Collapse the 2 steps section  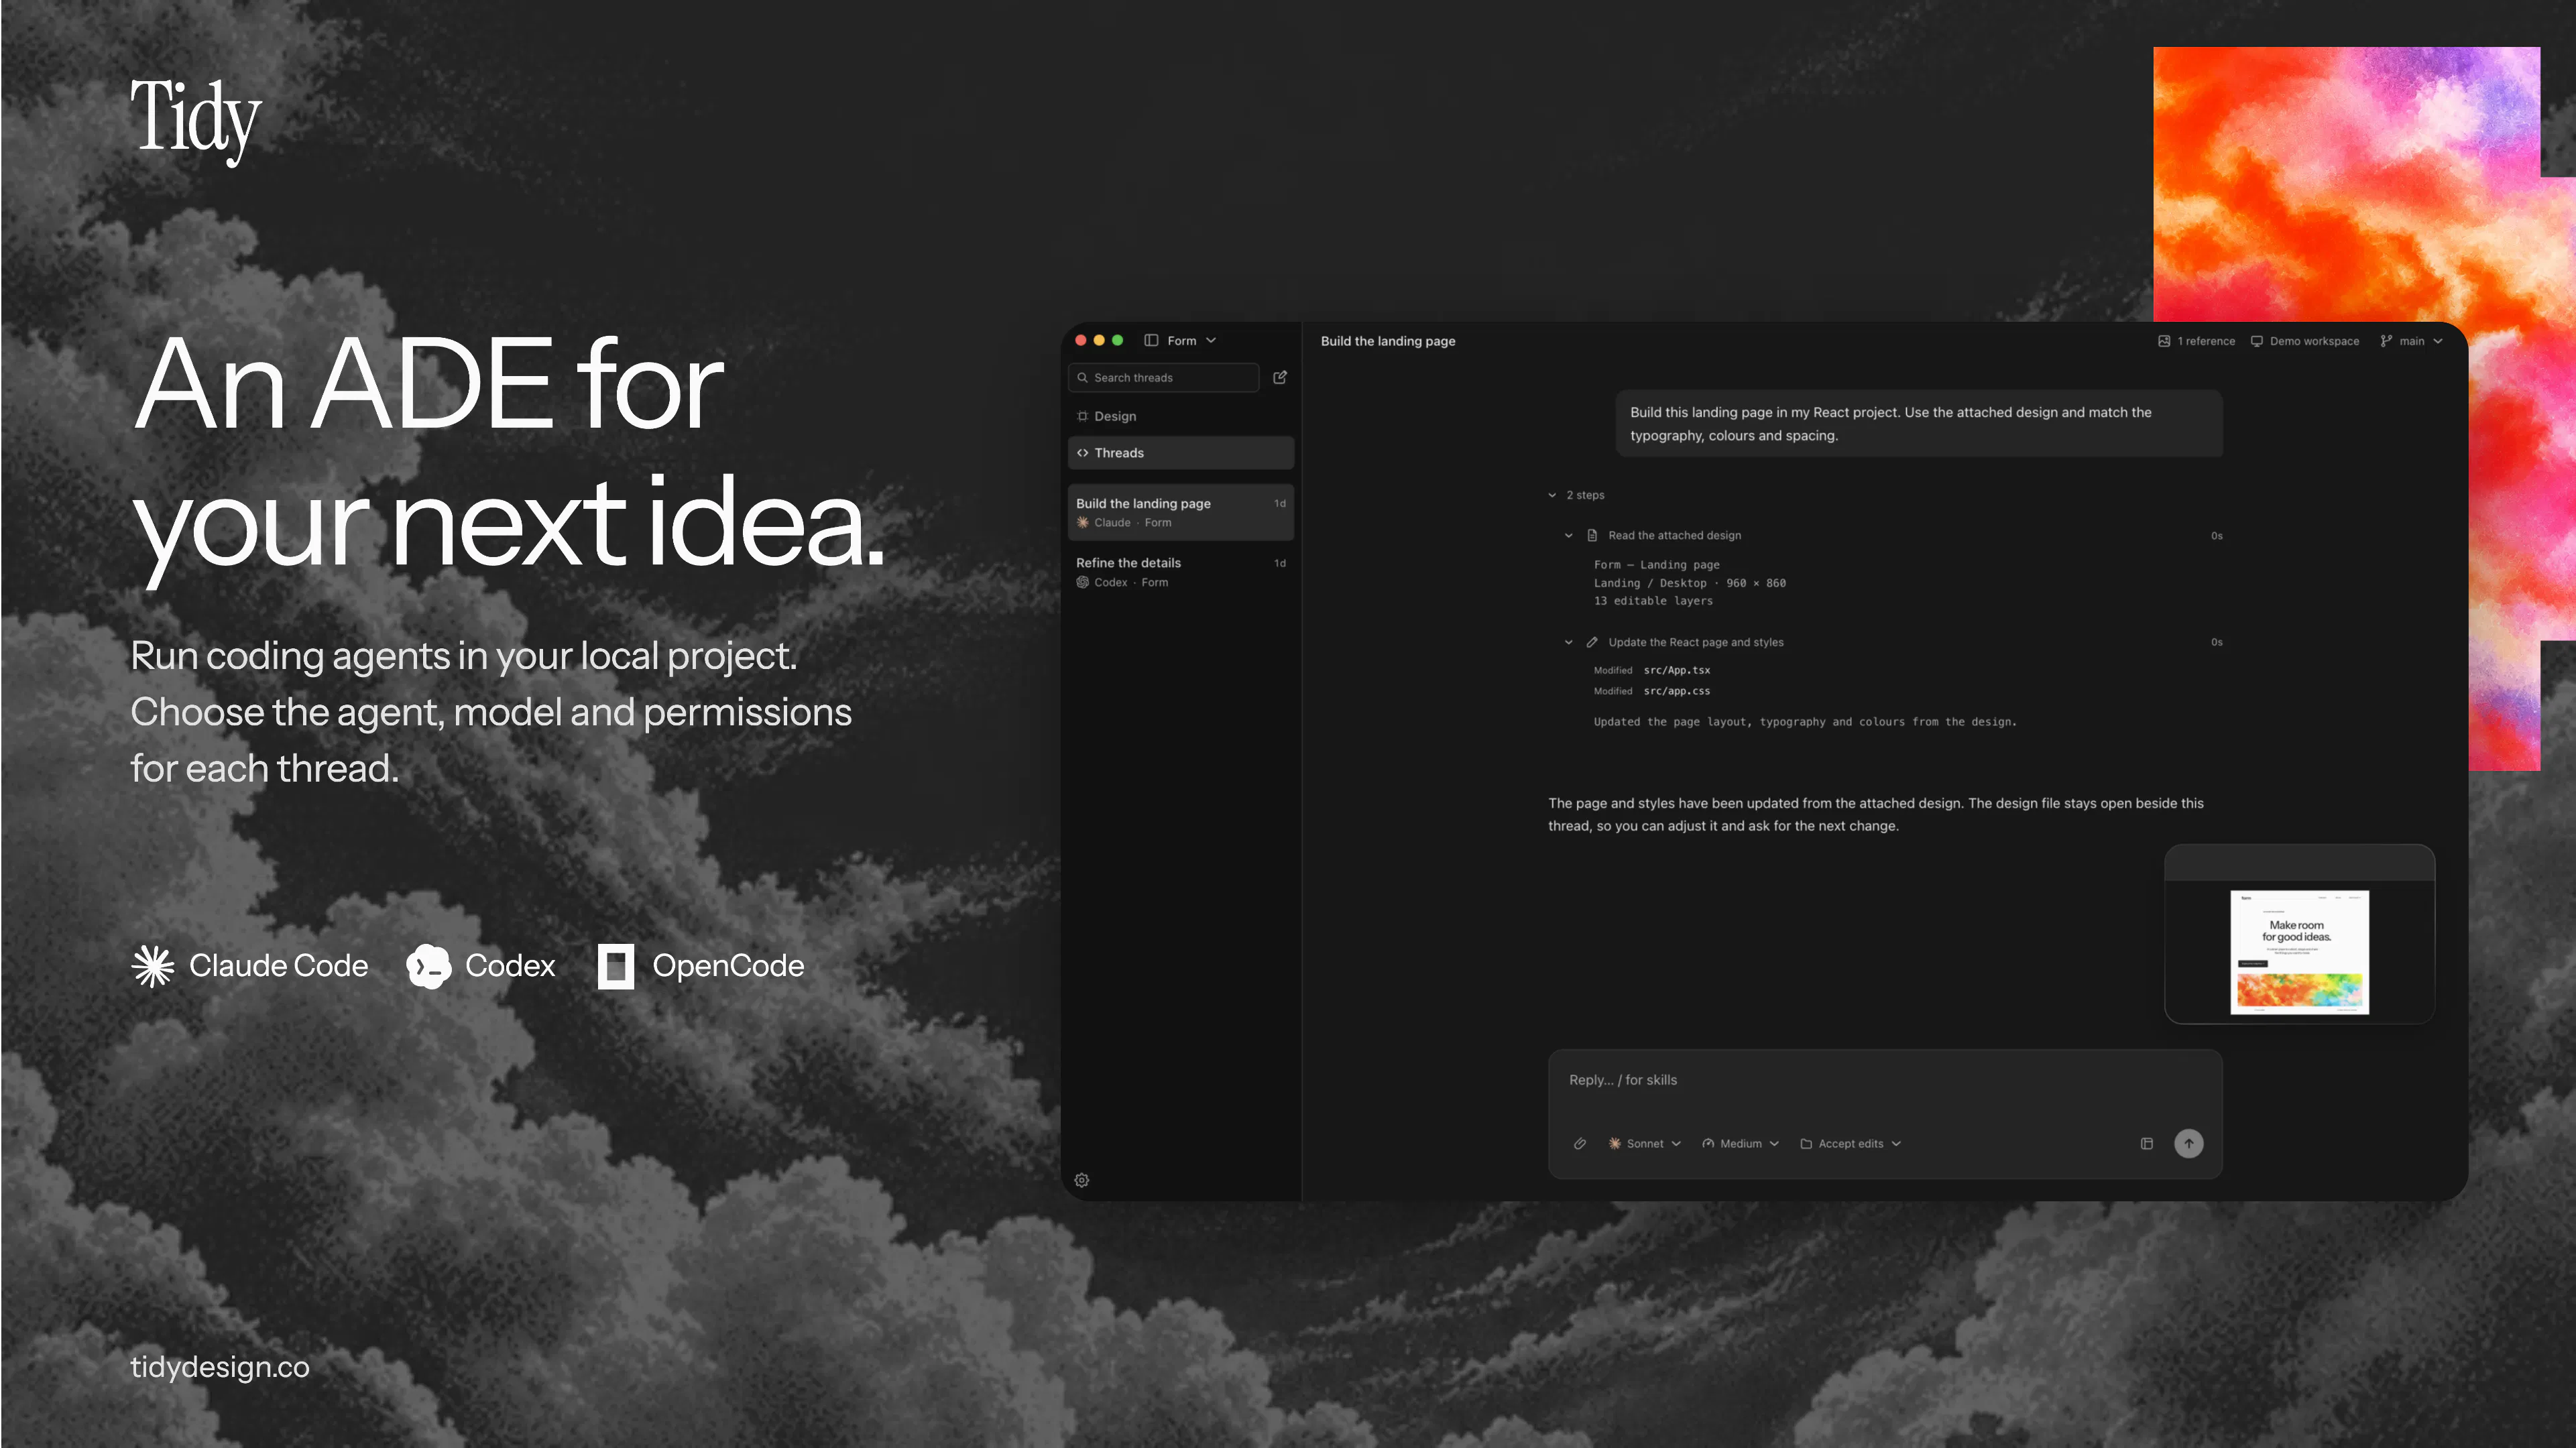1576,495
